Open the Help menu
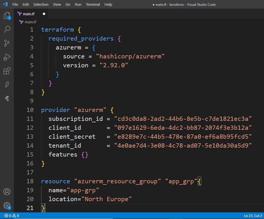The width and height of the screenshot is (264, 219). pos(108,4)
